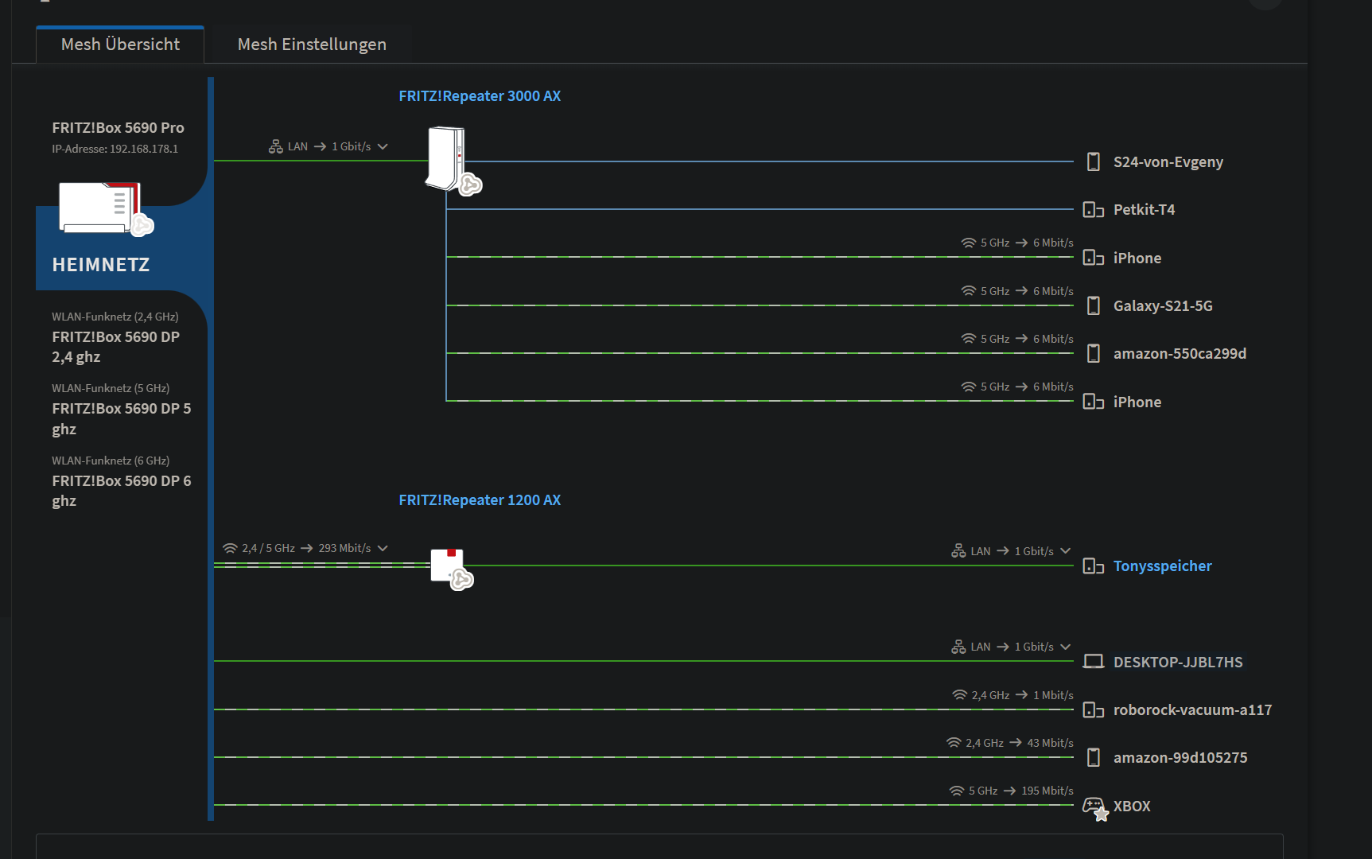Click the Wi-Fi icon on the Galaxy-S21-5G connection
This screenshot has height=859, width=1372.
click(969, 291)
